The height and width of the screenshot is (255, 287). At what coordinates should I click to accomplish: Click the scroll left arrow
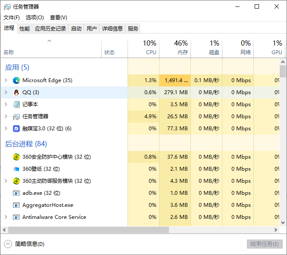(4, 230)
